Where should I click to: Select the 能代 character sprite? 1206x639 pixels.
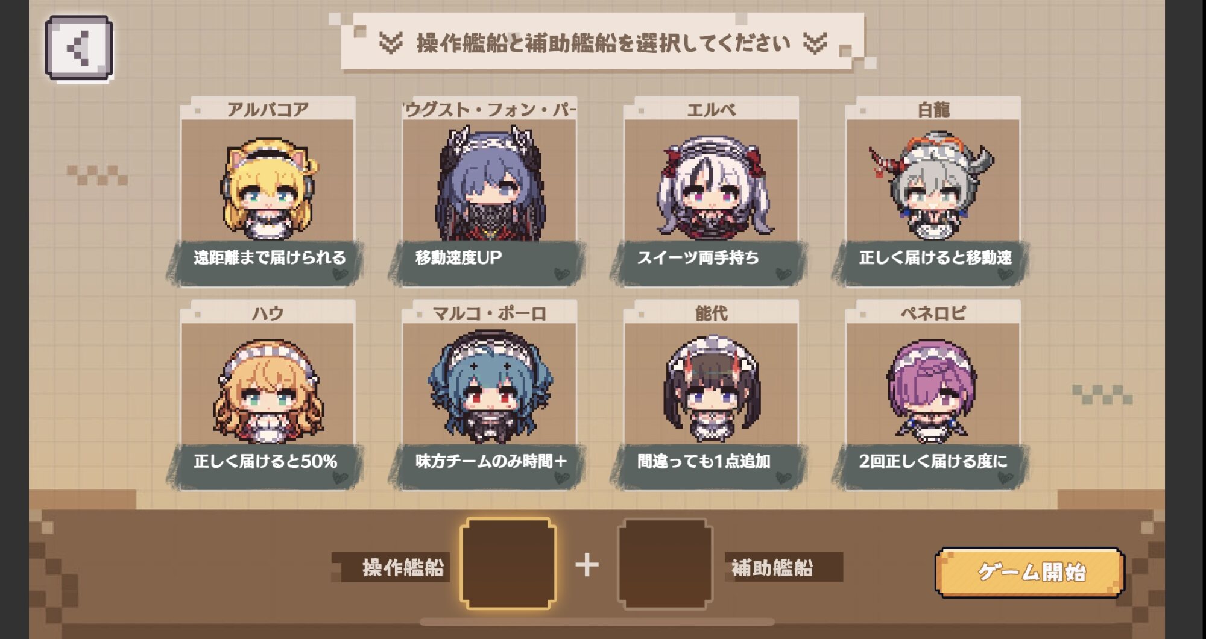(712, 389)
